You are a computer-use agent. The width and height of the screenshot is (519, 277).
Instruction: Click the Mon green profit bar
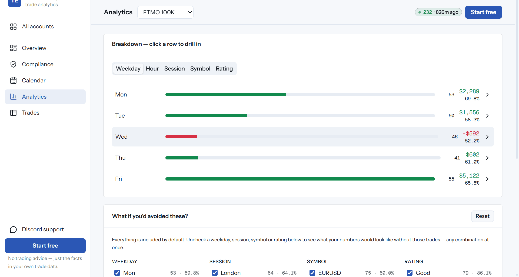(225, 95)
